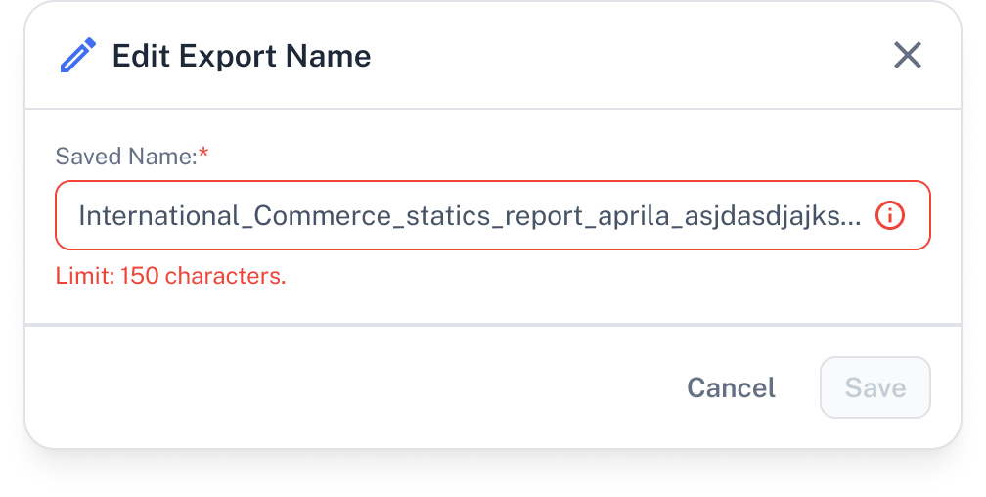Discard the name changes with Cancel
Image resolution: width=986 pixels, height=497 pixels.
(x=731, y=387)
